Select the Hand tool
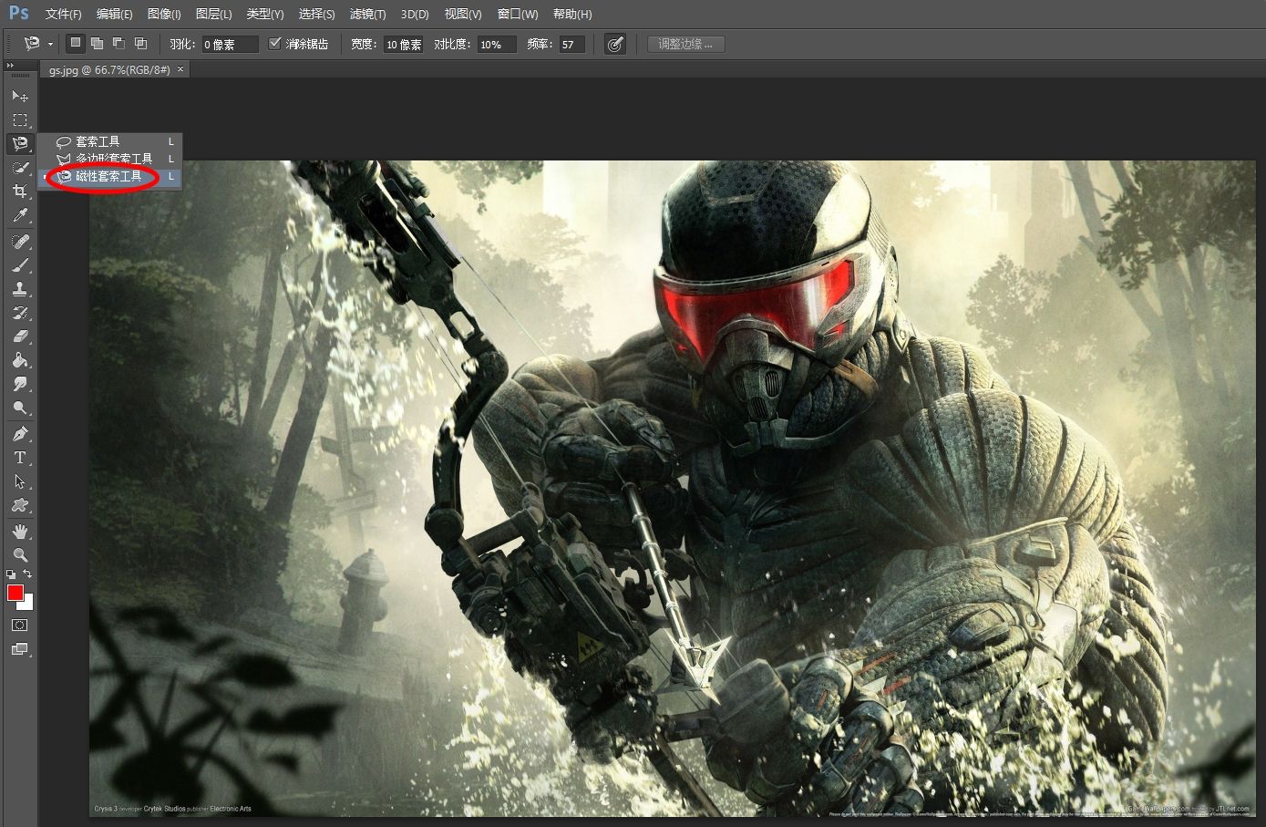Image resolution: width=1266 pixels, height=827 pixels. pyautogui.click(x=19, y=531)
